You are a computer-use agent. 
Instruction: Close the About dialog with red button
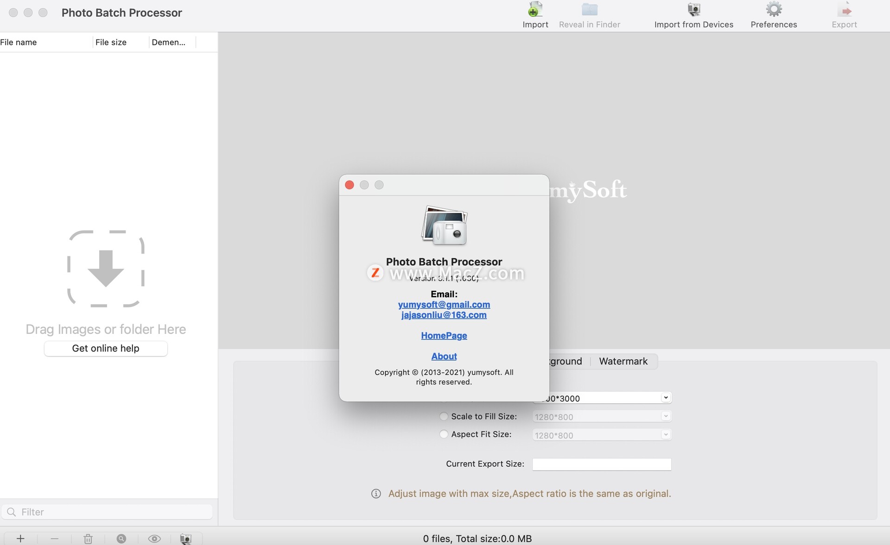(x=350, y=185)
